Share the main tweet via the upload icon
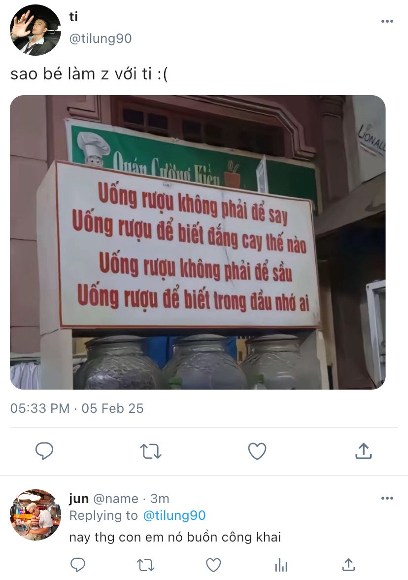Image resolution: width=408 pixels, height=580 pixels. [363, 451]
